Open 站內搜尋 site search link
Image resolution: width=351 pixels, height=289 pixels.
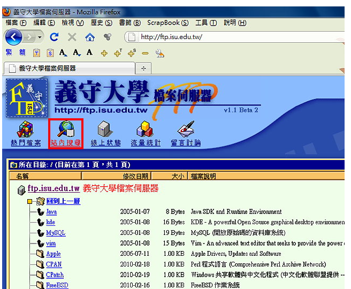(x=66, y=143)
